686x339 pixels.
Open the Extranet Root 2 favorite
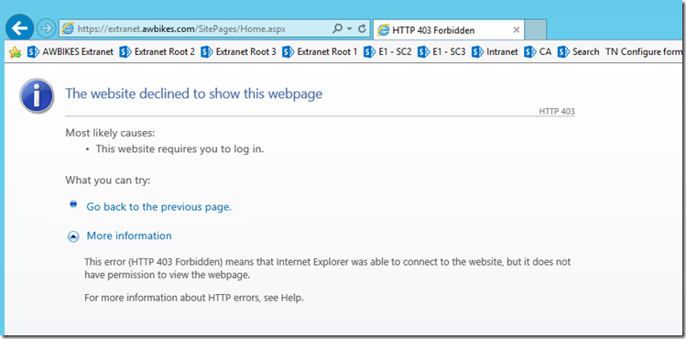pos(157,52)
